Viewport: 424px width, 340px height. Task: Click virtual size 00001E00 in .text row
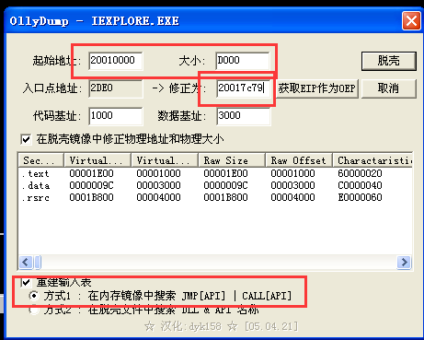point(91,173)
